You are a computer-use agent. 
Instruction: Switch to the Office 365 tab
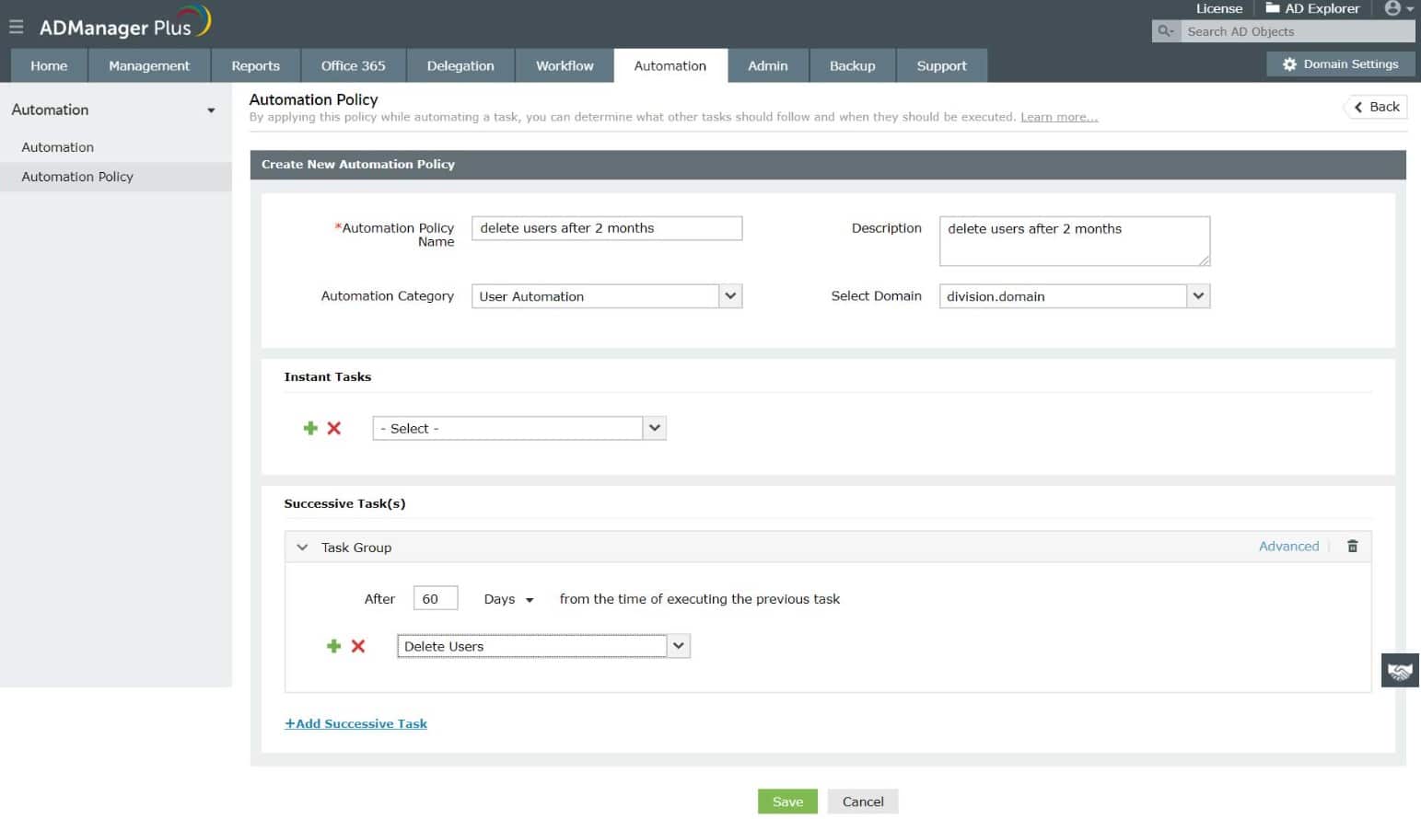click(353, 65)
